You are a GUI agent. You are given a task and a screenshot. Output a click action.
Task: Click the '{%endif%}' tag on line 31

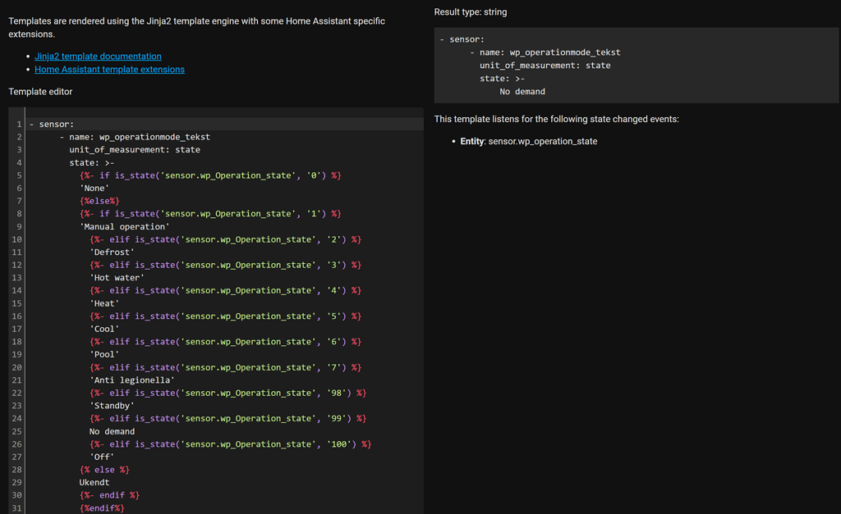102,508
